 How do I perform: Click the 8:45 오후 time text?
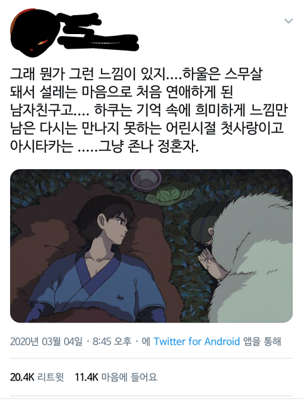112,342
